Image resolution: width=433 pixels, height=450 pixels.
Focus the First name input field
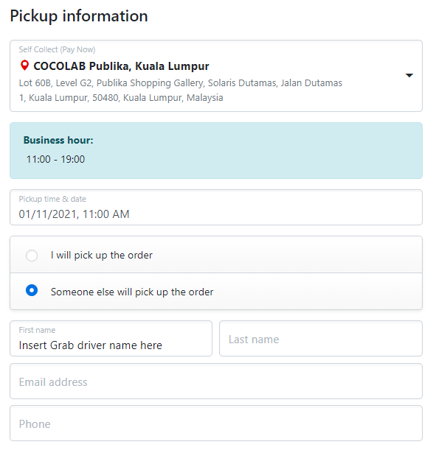[111, 339]
